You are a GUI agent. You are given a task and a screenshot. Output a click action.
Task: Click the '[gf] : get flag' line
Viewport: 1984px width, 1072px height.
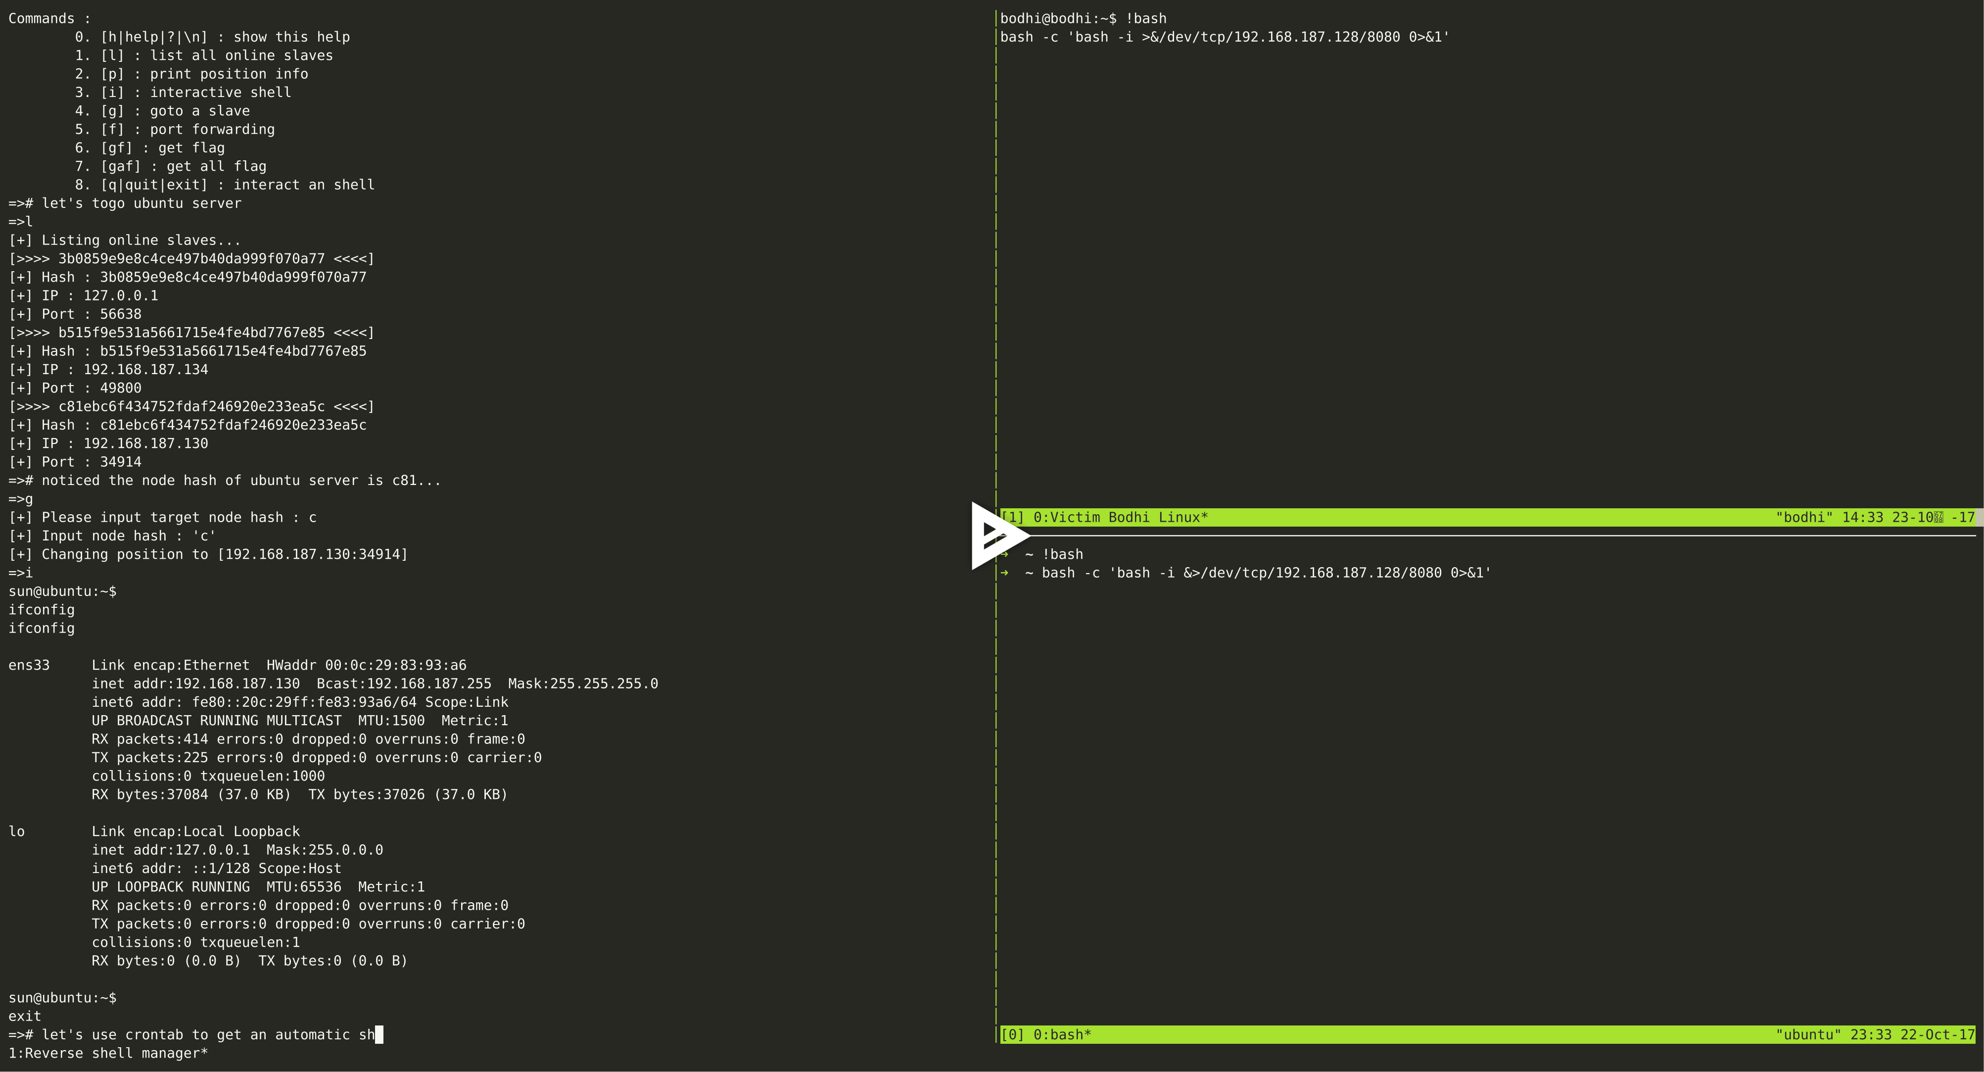point(149,148)
